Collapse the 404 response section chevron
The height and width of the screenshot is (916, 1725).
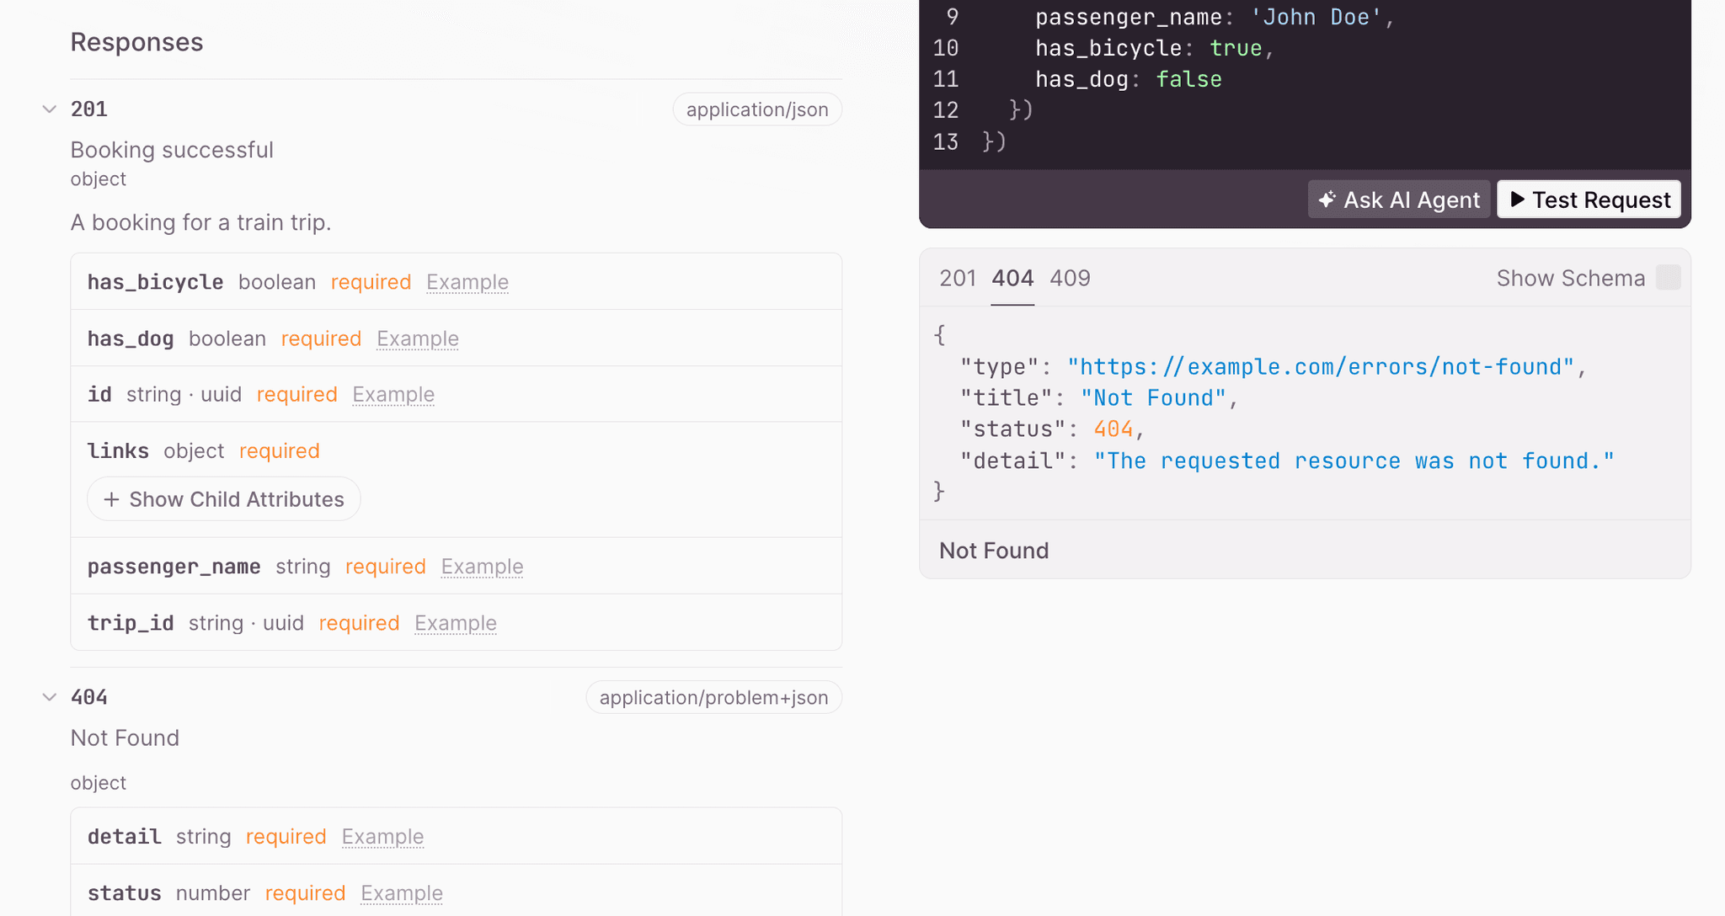pos(50,697)
